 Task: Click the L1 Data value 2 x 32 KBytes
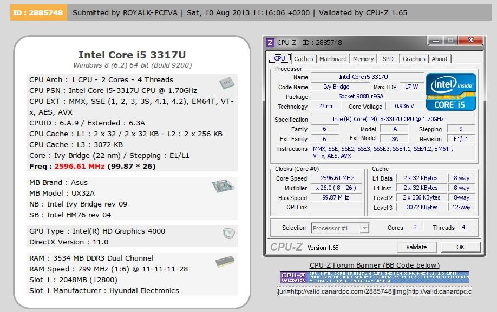pyautogui.click(x=421, y=178)
